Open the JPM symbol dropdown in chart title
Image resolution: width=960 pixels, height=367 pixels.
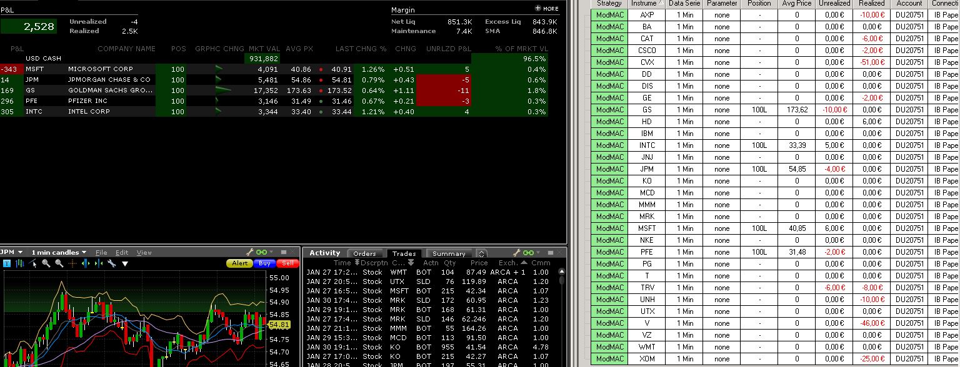click(x=20, y=252)
